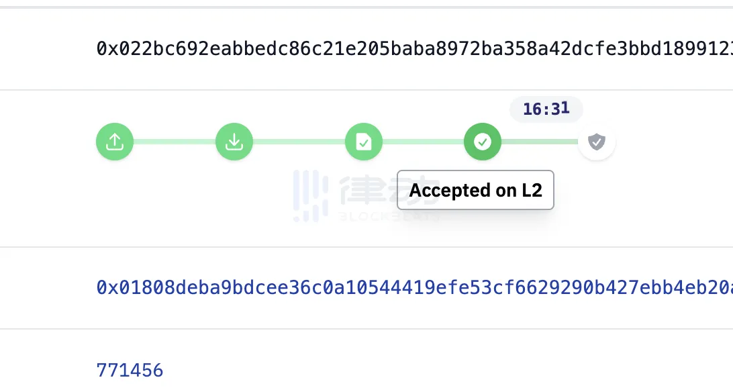The width and height of the screenshot is (733, 392).
Task: Click the dark green check circle icon
Action: click(x=482, y=142)
